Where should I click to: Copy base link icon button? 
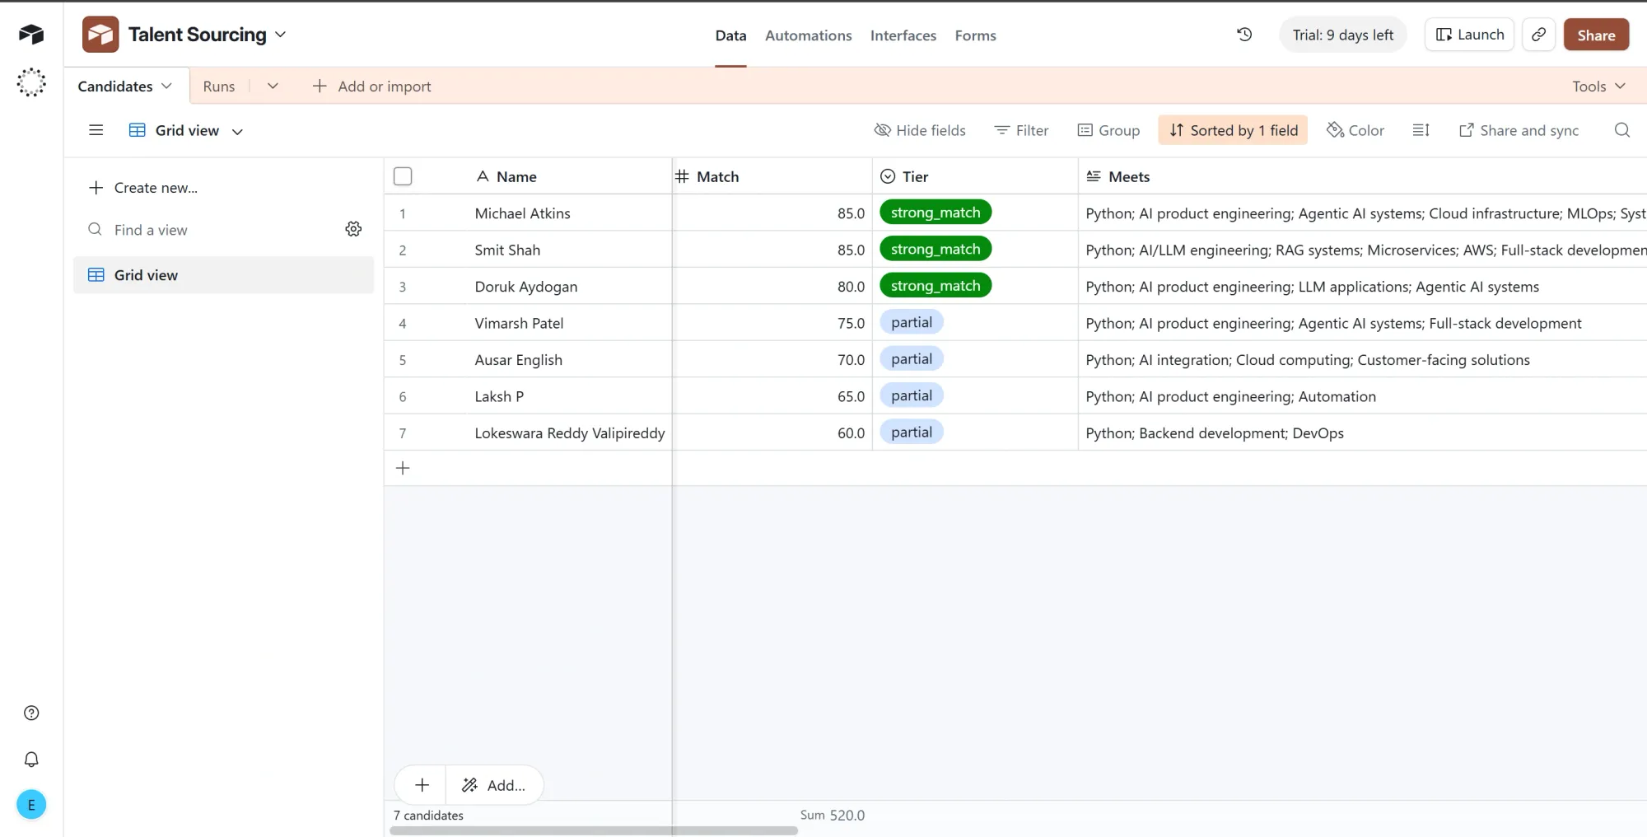[x=1538, y=35]
